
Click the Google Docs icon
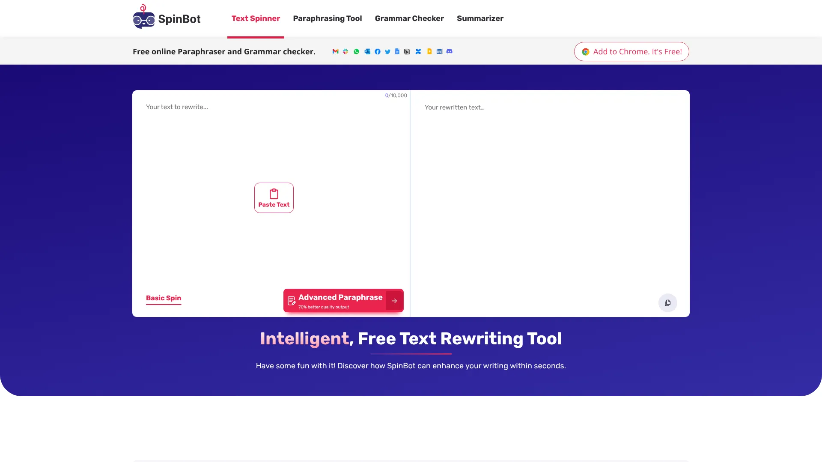point(397,51)
